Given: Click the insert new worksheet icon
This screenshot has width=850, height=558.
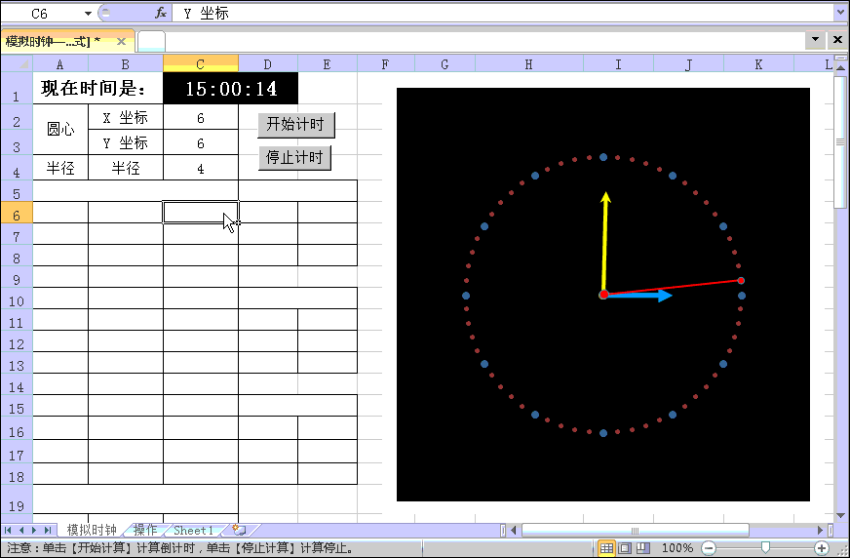Looking at the screenshot, I should [239, 530].
